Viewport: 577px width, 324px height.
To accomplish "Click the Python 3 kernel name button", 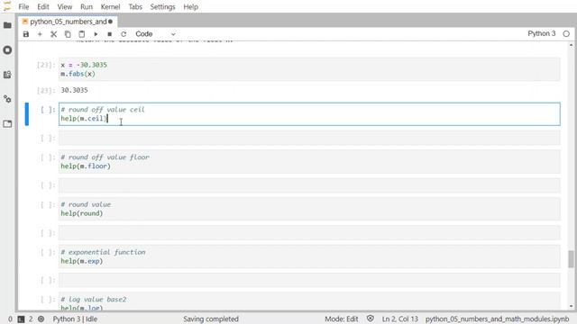I will 541,33.
